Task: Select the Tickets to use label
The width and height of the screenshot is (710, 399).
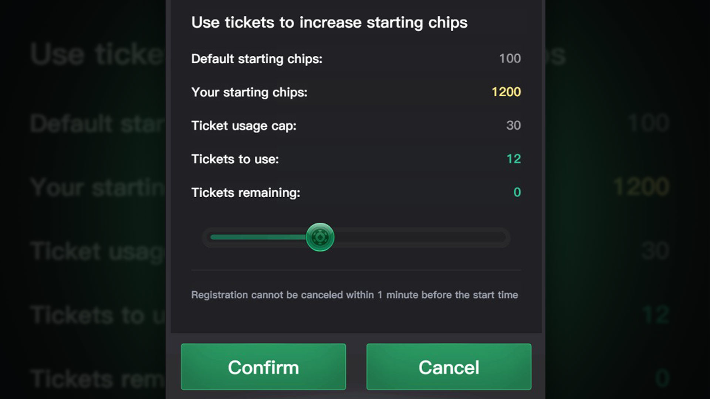Action: click(x=235, y=159)
